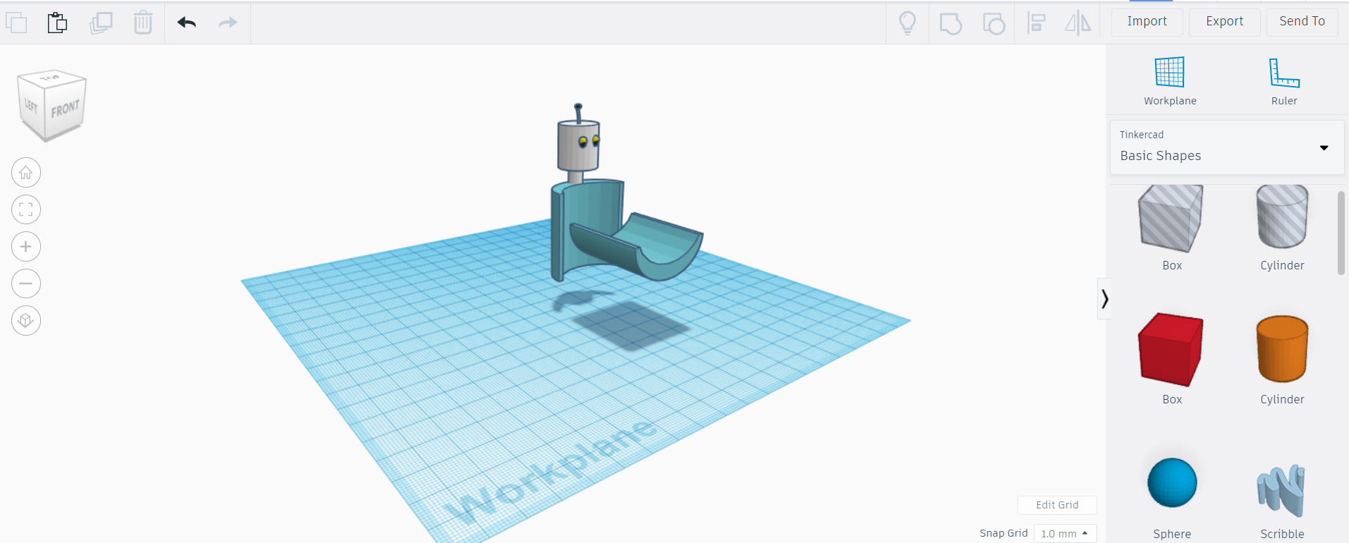Open the Align tool
The width and height of the screenshot is (1349, 543).
1036,23
